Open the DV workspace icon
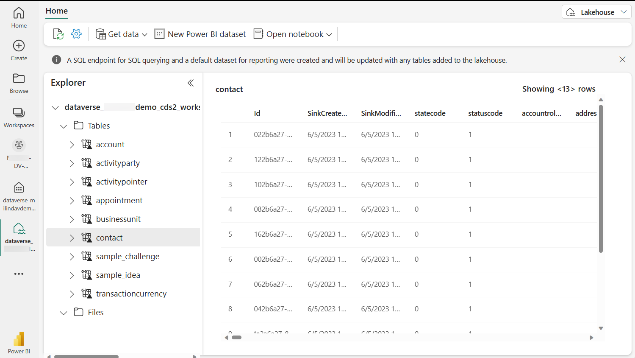Screen dimensions: 635x358 (x=19, y=145)
